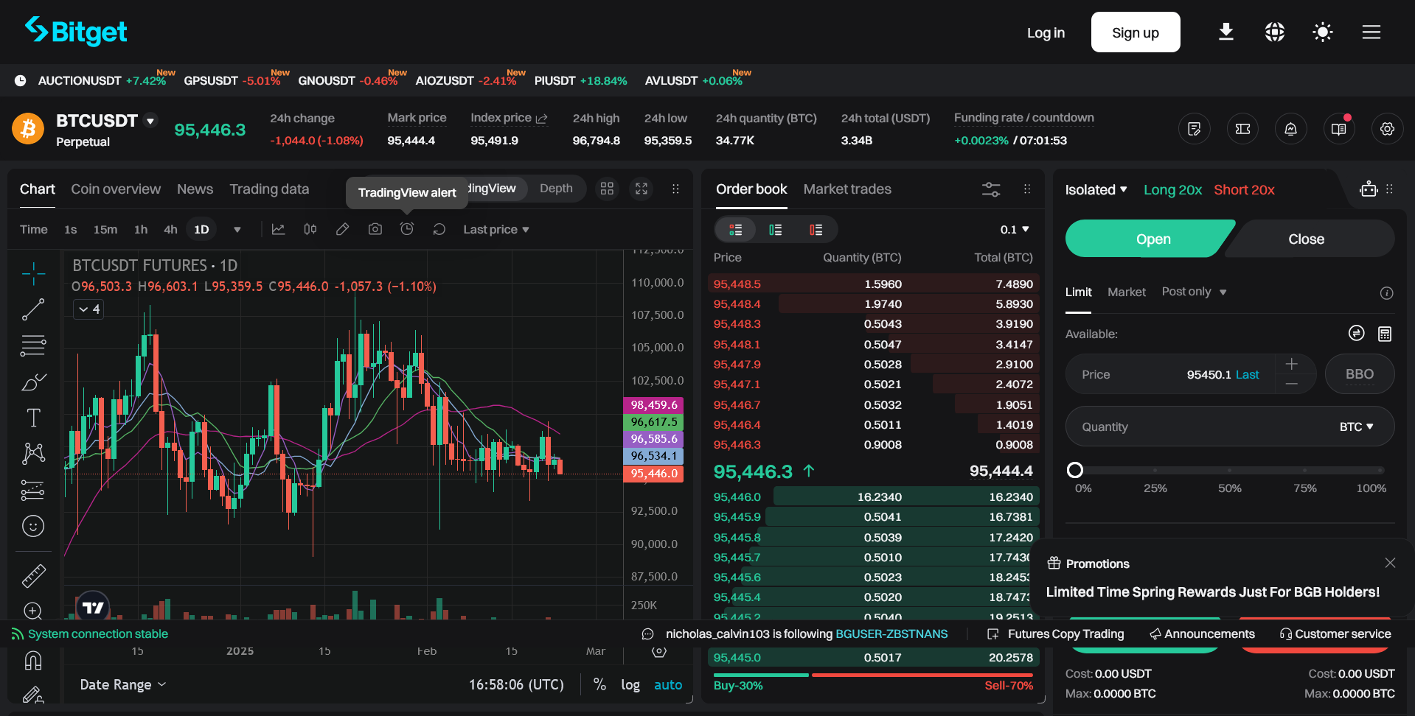Toggle auto scale on chart
Viewport: 1415px width, 716px height.
(x=668, y=684)
